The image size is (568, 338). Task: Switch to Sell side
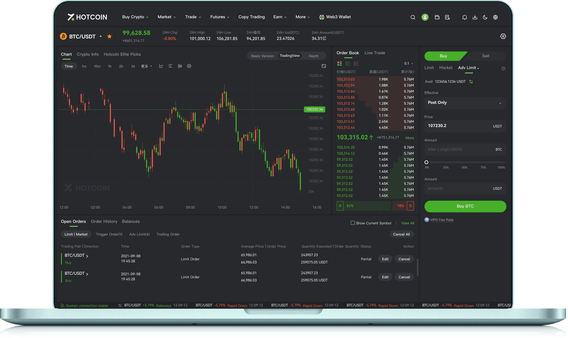486,56
